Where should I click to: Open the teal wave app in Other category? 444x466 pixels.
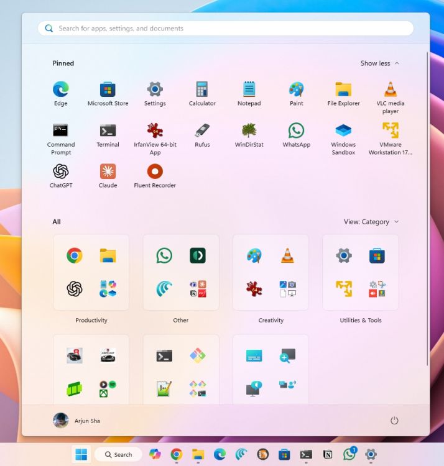coord(164,288)
